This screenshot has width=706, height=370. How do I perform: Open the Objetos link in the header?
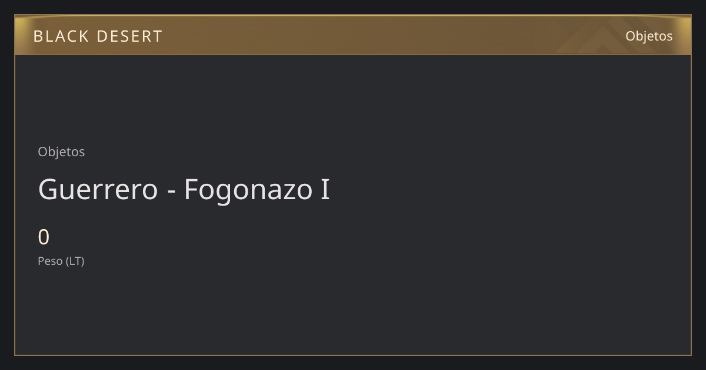click(649, 36)
